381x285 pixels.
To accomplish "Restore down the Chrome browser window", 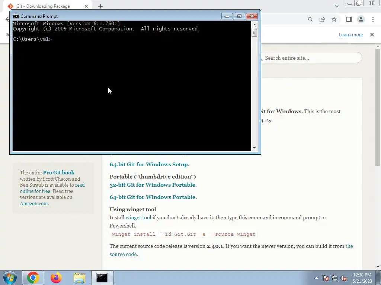I will tap(359, 3).
